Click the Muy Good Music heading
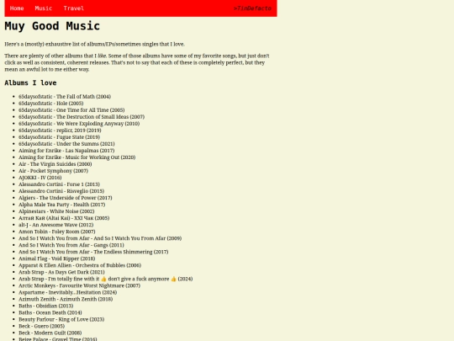This screenshot has height=341, width=454. pos(52,26)
